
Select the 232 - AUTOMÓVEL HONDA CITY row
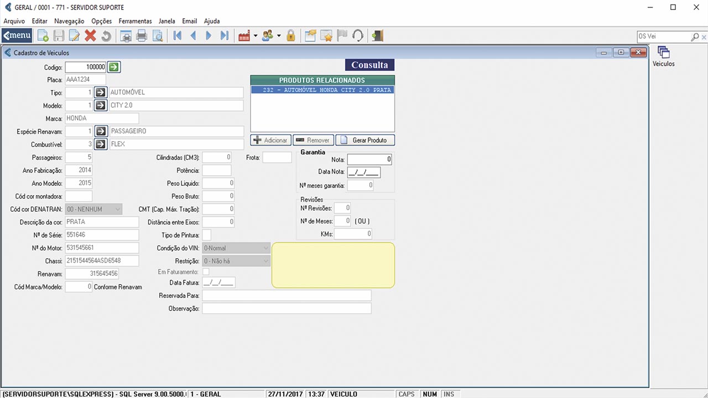[x=322, y=90]
